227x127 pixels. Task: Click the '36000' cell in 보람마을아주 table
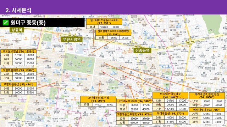[31, 74]
